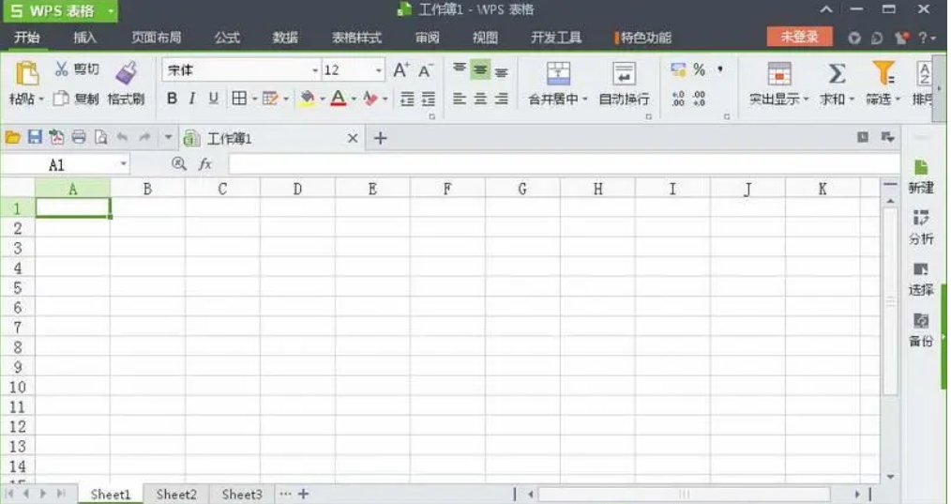Align text to vertical middle
951x504 pixels.
(480, 70)
